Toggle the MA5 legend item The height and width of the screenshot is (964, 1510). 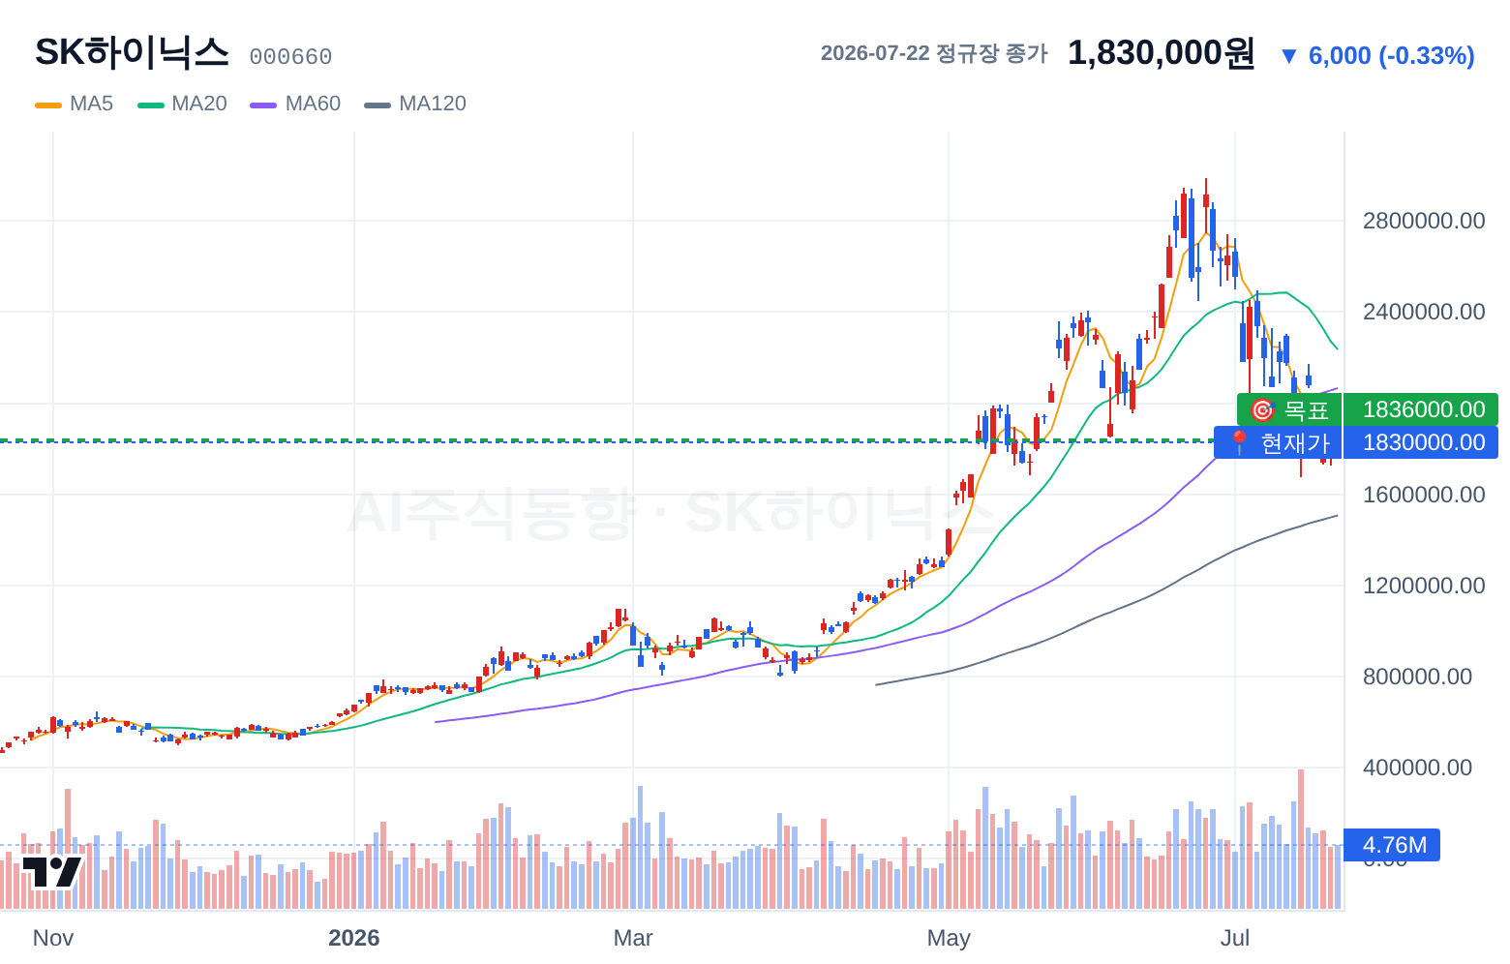[x=74, y=104]
